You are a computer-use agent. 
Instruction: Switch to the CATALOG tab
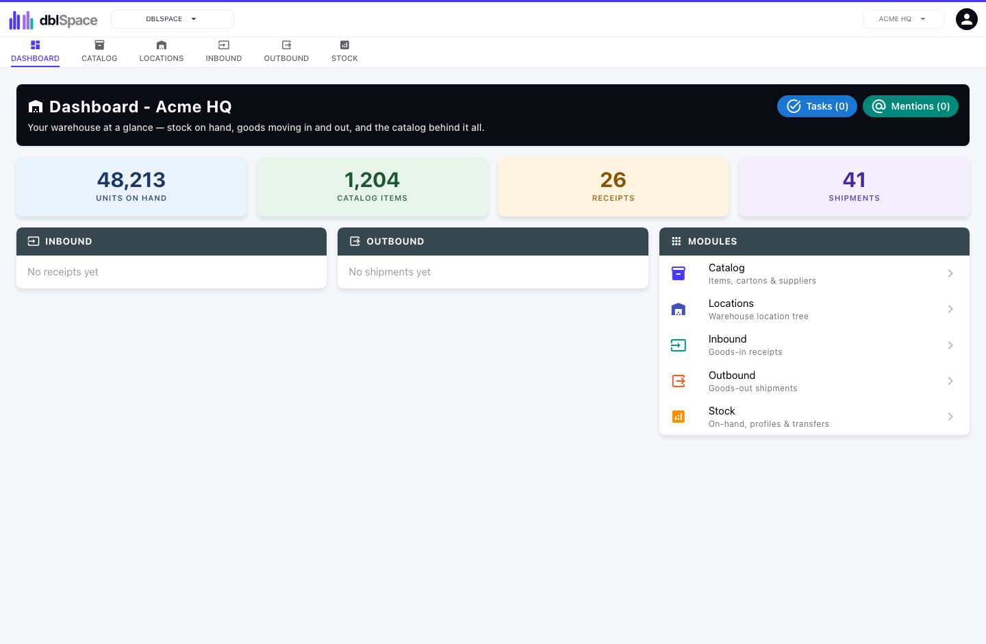coord(99,52)
